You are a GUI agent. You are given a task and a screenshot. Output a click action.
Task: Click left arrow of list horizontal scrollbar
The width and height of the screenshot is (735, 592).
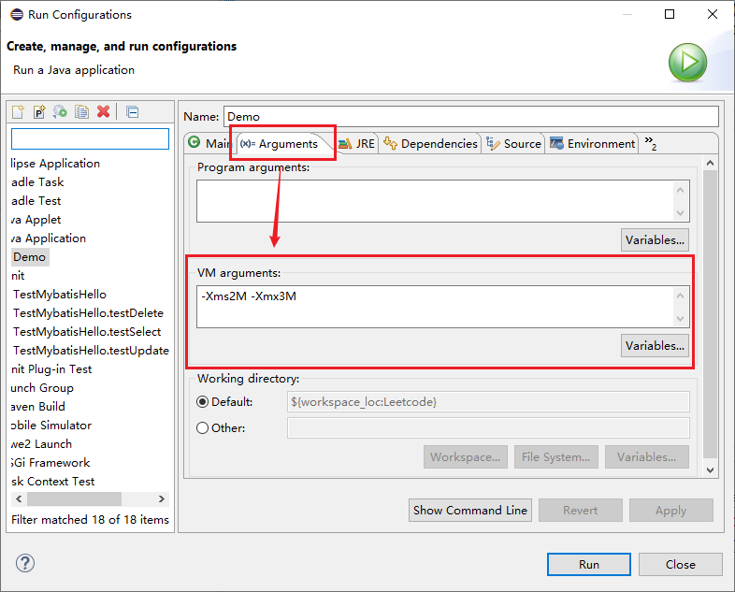click(19, 498)
